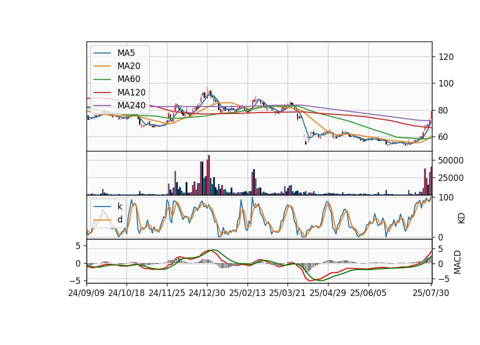Viewport: 480px width, 345px height.
Task: Click the tallest volume bar near 24/12/30
Action: point(209,175)
